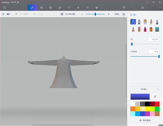Click the thickness pixel input field
Screen dimensions: 163x126
[154, 39]
